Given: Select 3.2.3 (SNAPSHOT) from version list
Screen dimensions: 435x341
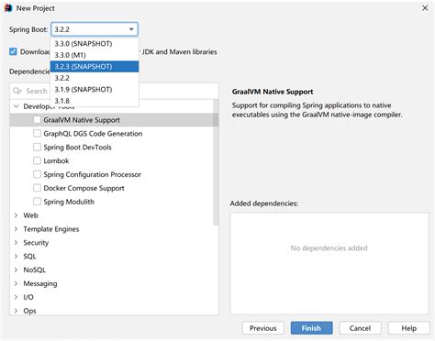Looking at the screenshot, I should tap(95, 67).
